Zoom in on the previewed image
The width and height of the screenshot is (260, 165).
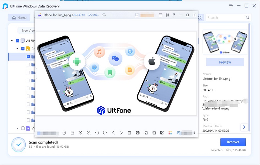pos(81,132)
